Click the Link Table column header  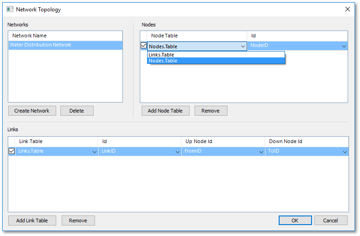point(57,141)
